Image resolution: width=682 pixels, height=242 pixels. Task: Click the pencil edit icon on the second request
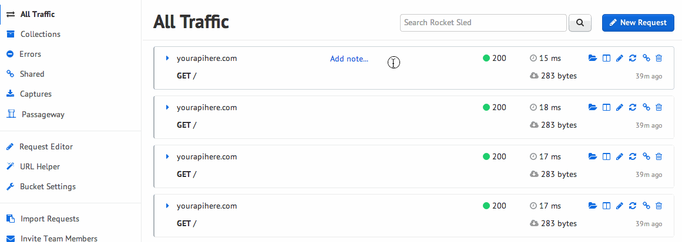(x=620, y=107)
